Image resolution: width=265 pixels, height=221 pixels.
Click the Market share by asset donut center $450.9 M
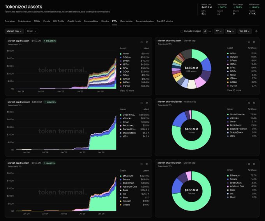[191, 68]
